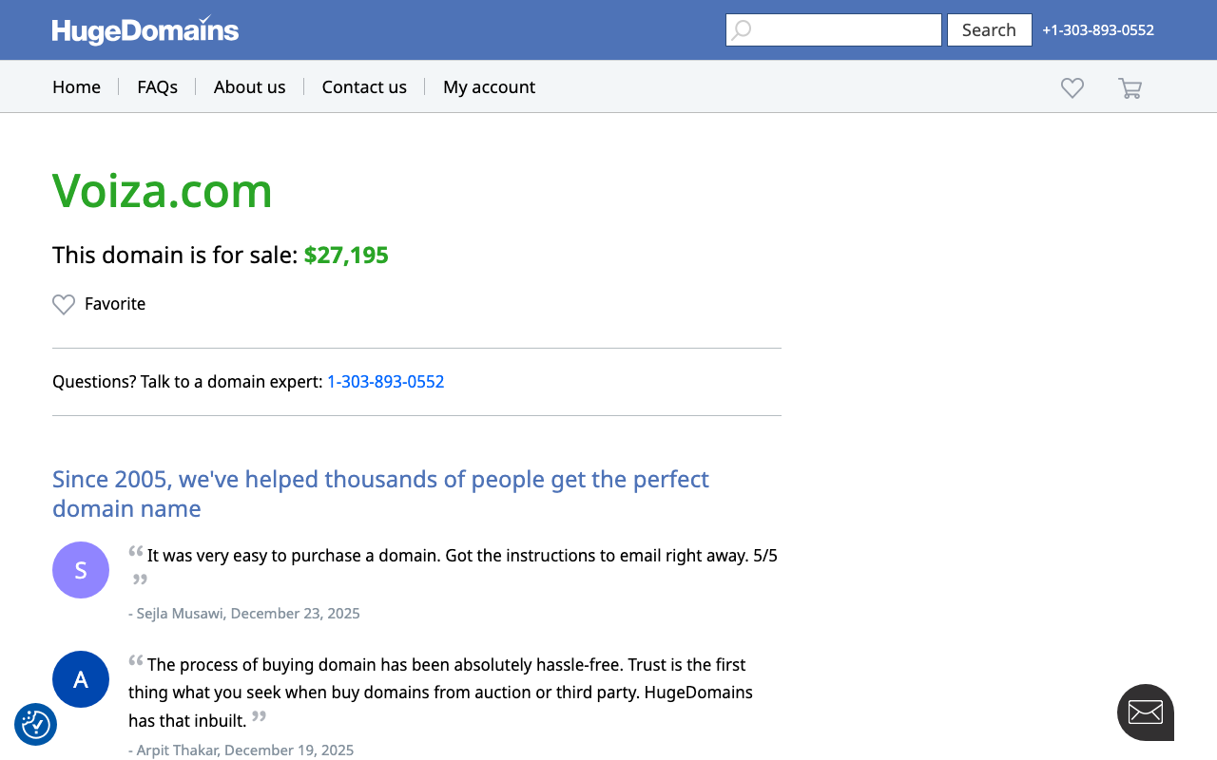Click the Voiza.com domain title

(163, 190)
